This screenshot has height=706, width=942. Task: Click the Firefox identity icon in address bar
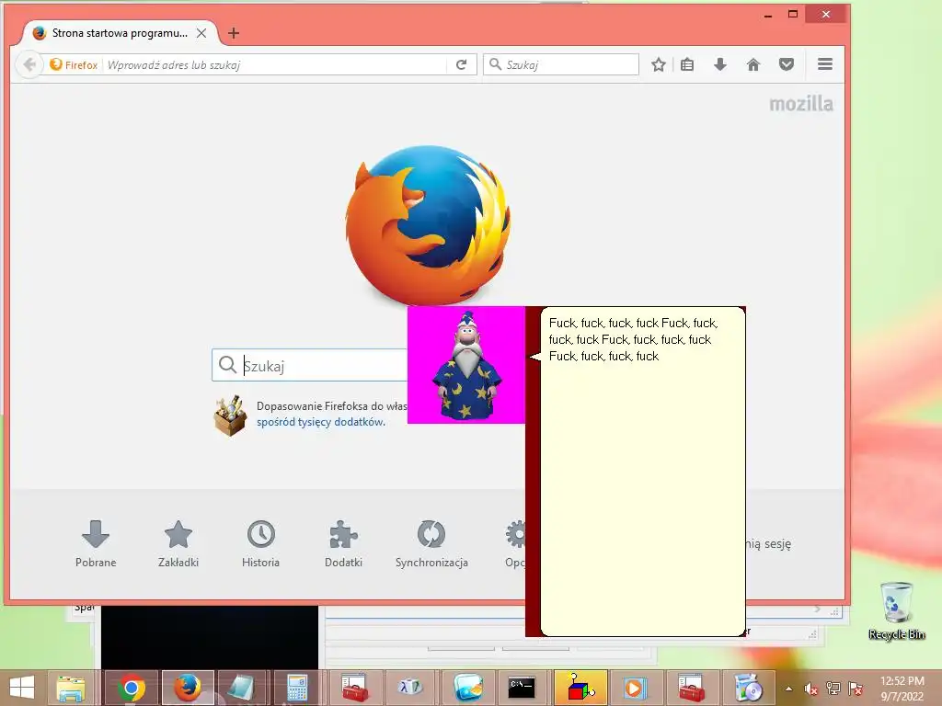tap(74, 64)
